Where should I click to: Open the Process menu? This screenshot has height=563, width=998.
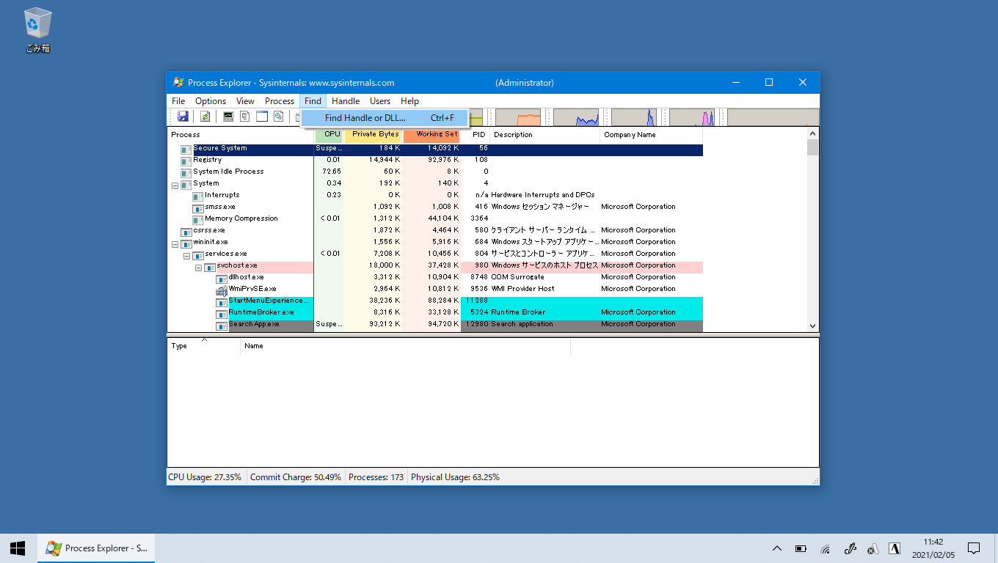point(280,101)
